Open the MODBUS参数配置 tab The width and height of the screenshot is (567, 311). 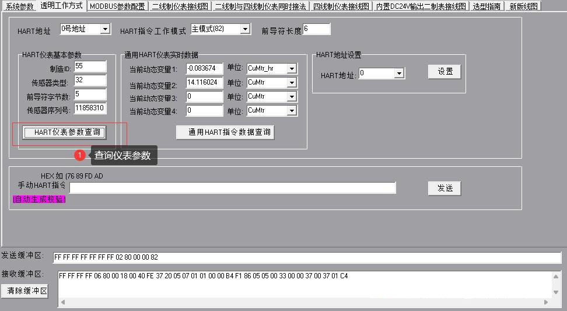[x=117, y=6]
